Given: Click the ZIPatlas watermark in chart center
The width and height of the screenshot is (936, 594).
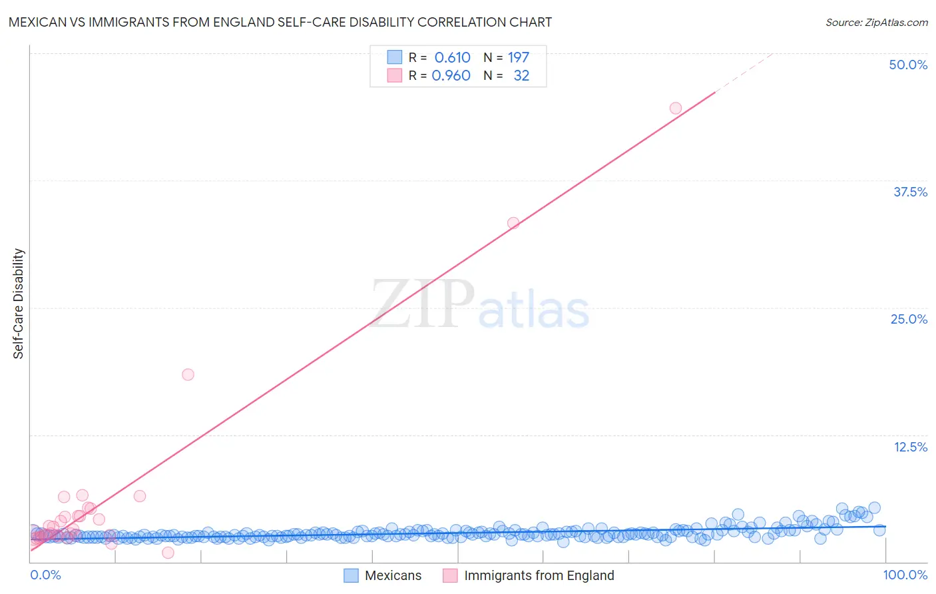Looking at the screenshot, I should [x=480, y=304].
